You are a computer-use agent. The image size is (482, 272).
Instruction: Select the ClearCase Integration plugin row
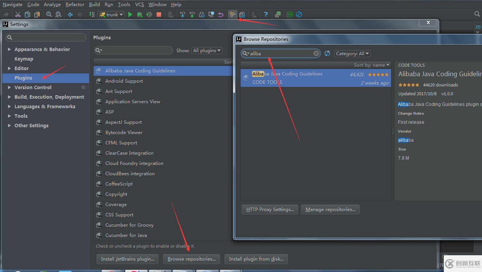point(163,153)
